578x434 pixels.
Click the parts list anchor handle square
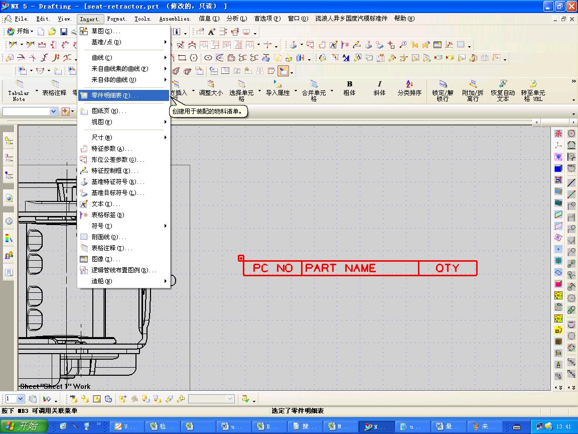[x=241, y=258]
